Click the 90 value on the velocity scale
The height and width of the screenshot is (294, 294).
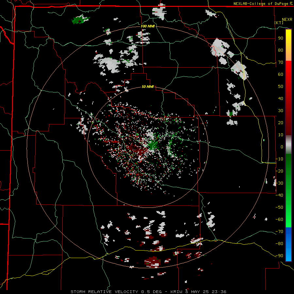pos(281,38)
